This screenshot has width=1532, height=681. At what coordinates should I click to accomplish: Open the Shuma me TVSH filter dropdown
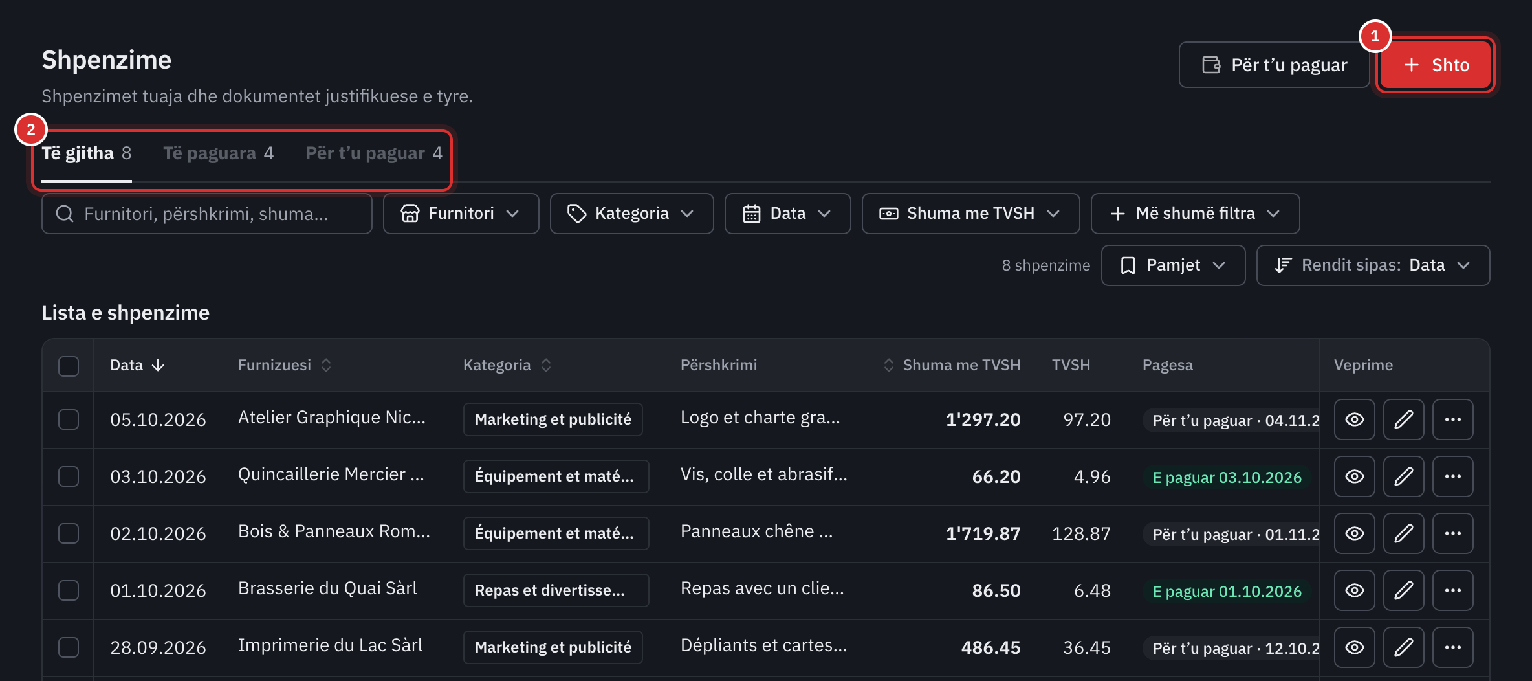pos(970,214)
